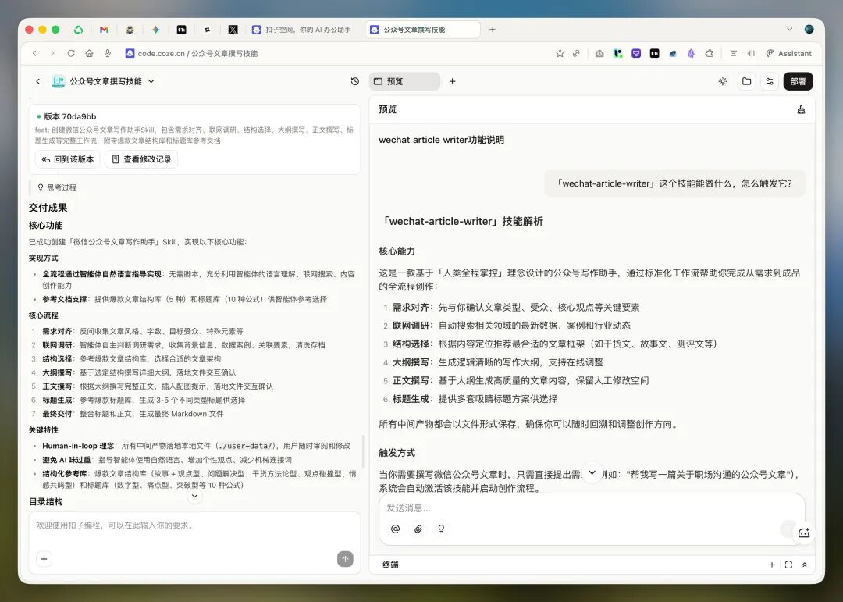Click the paperclip attachment icon in the preview input
Viewport: 843px width, 602px height.
point(418,529)
